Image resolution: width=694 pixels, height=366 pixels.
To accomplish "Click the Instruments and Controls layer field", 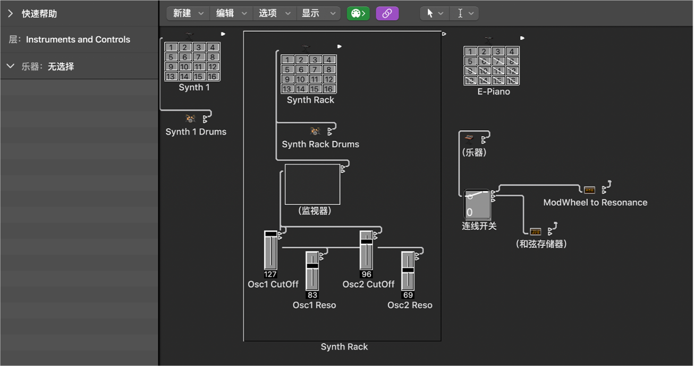I will click(78, 39).
